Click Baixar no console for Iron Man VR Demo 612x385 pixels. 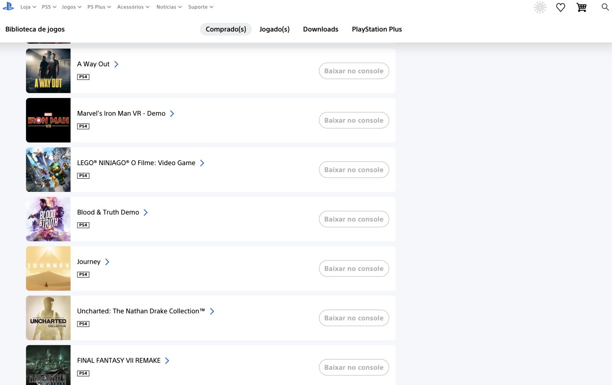[x=354, y=121]
